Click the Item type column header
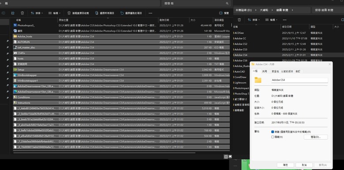344x170 pixels. point(221,20)
